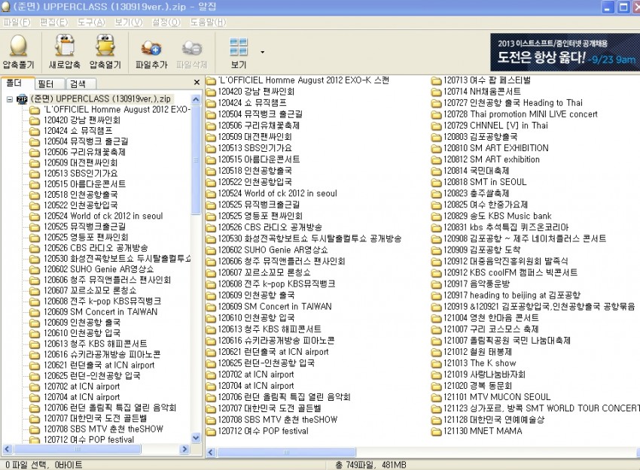Select tree item 120712 여수 POP festival
The width and height of the screenshot is (640, 470).
click(89, 439)
